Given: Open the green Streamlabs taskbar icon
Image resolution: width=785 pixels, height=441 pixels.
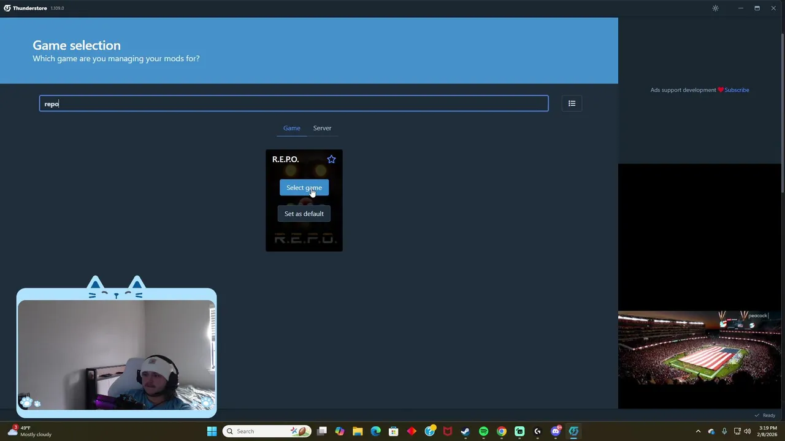Looking at the screenshot, I should point(519,431).
